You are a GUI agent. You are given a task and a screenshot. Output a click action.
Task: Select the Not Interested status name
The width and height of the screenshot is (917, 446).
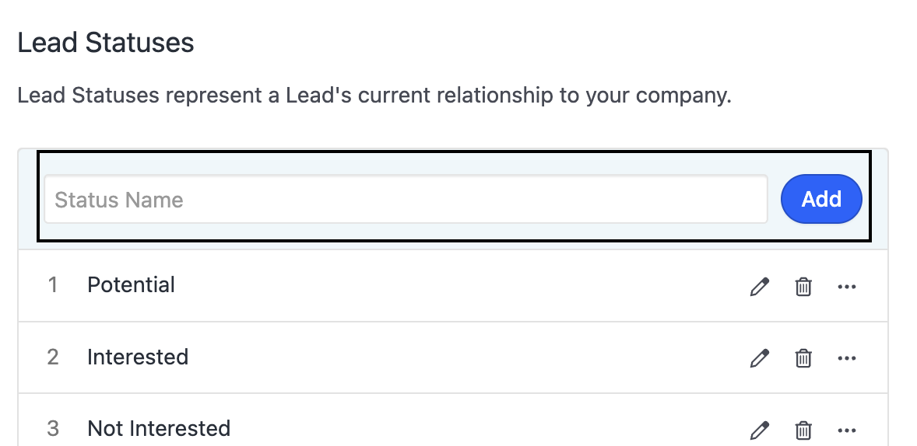point(159,428)
